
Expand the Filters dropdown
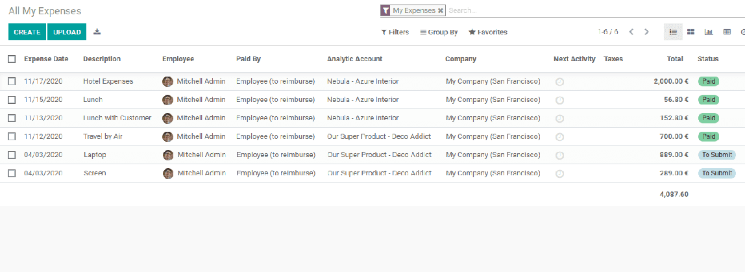coord(395,32)
